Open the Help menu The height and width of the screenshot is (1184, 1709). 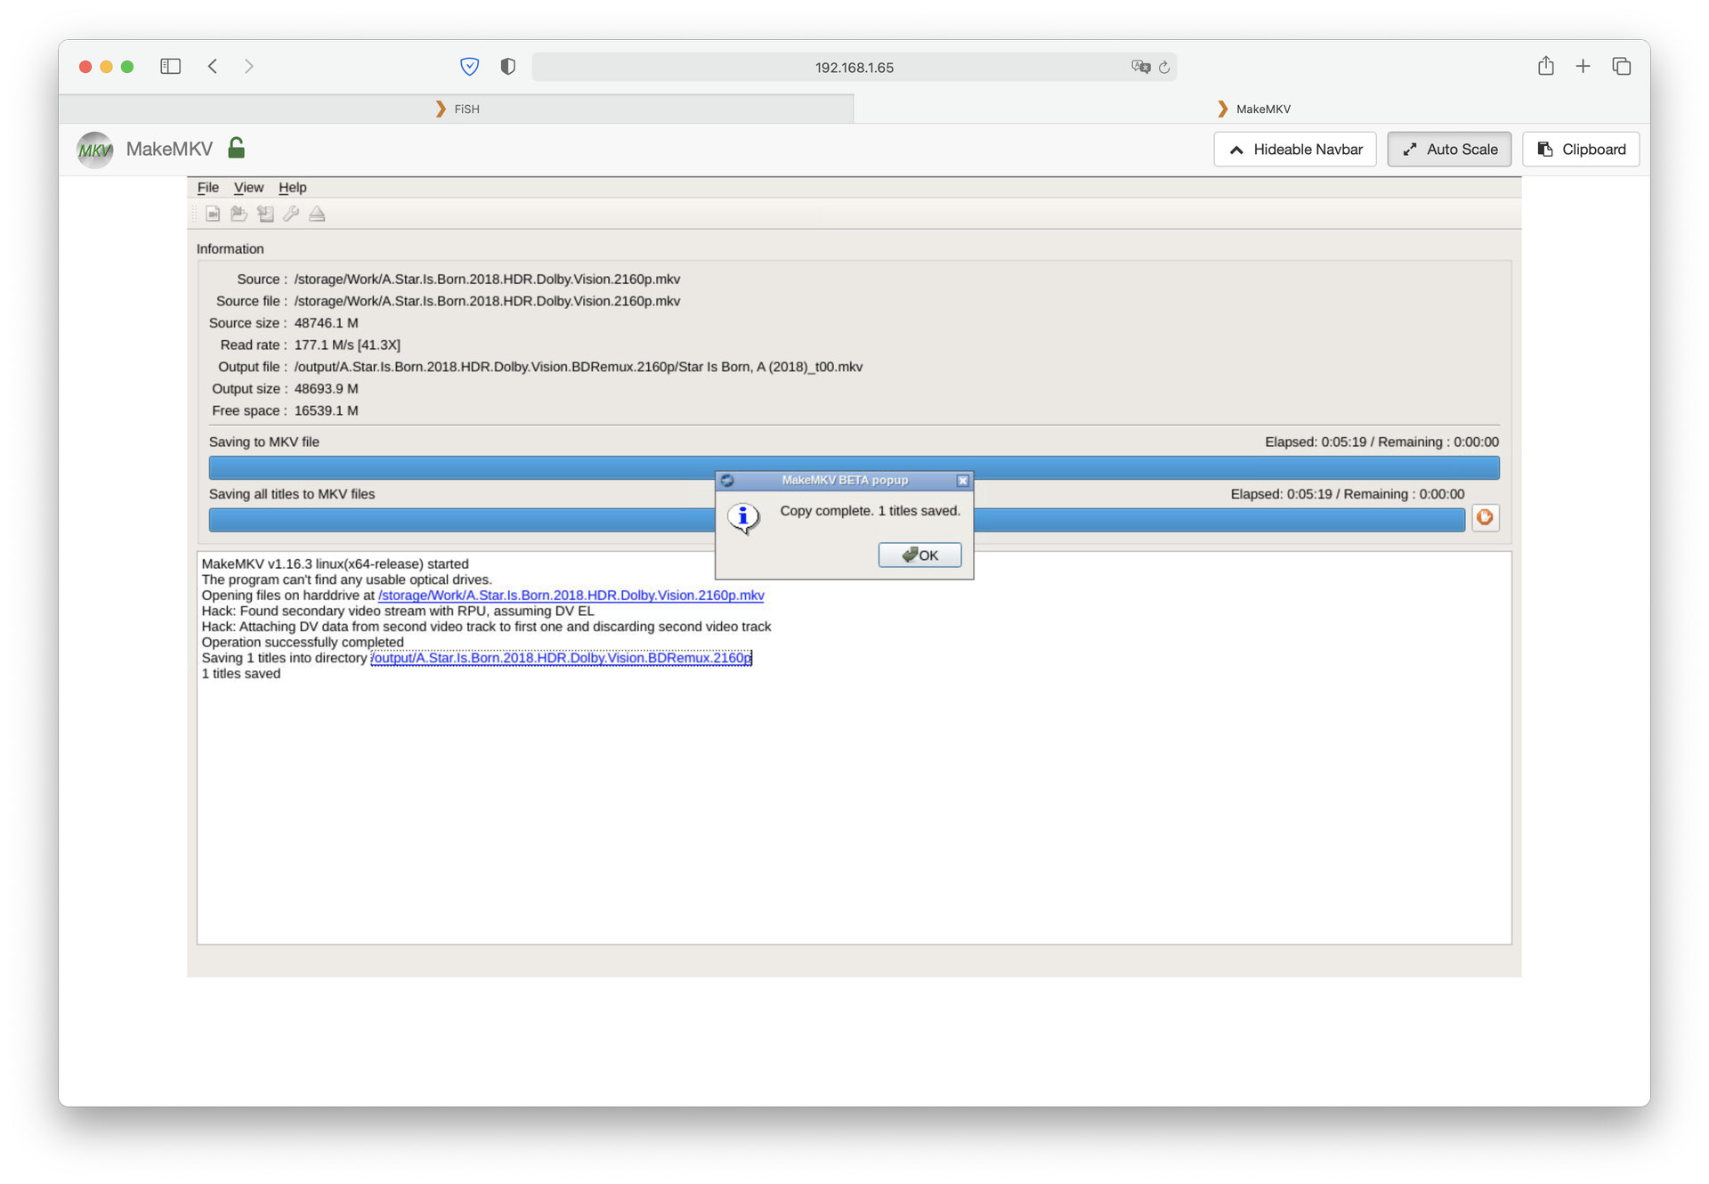292,188
